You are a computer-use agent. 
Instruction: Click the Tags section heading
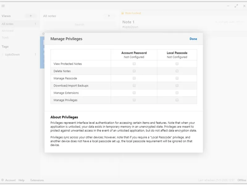click(x=5, y=47)
